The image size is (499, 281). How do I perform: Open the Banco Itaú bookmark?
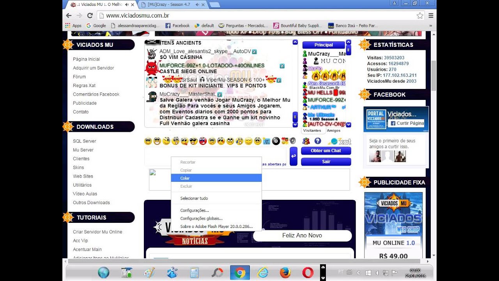pyautogui.click(x=353, y=26)
